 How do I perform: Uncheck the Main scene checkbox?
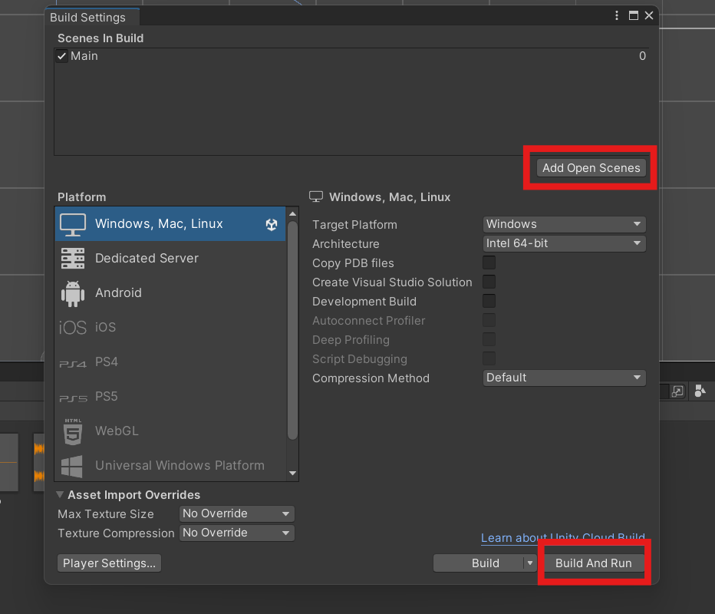(61, 56)
